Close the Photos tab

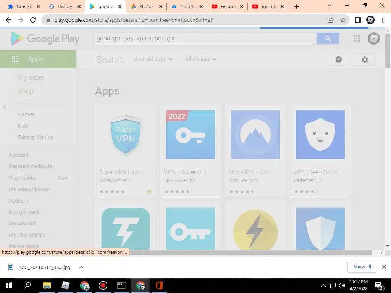[161, 6]
